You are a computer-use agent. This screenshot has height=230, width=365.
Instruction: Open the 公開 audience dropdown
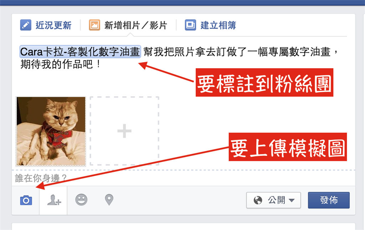tap(273, 200)
